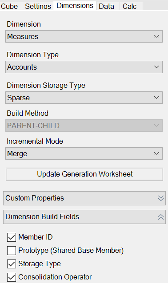This screenshot has height=283, width=168.
Task: Open the Dimension Storage Type Sparse dropdown
Action: pos(84,98)
